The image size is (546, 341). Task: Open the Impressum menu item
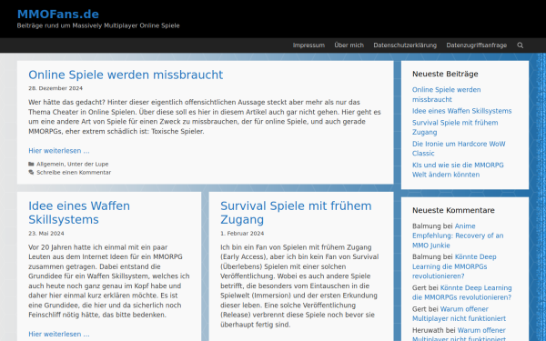tap(308, 45)
